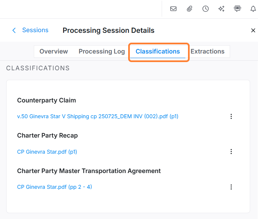
Task: Open CP Ginevra Star.pdf (pp 2 - 4) link
Action: coord(55,187)
